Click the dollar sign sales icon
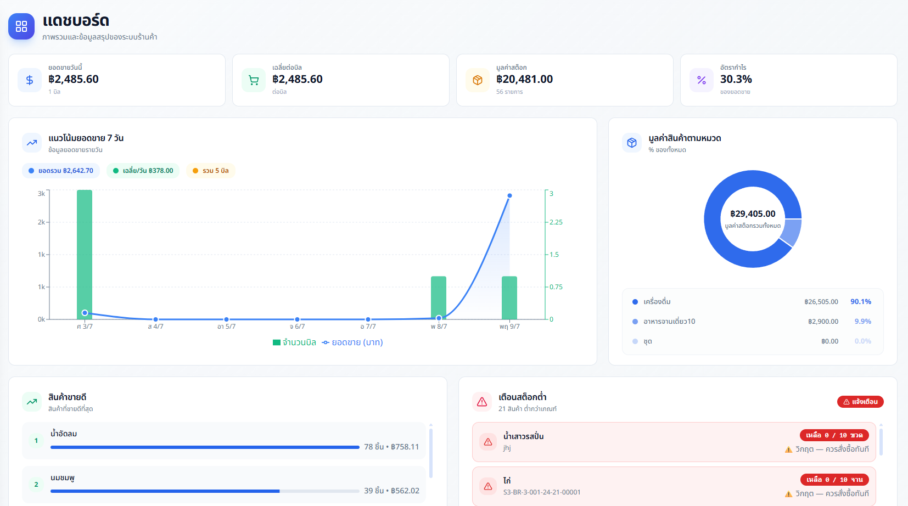 tap(30, 80)
